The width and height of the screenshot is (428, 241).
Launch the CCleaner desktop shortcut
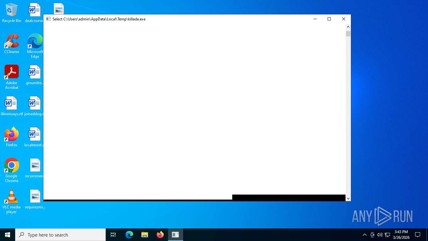pos(12,44)
